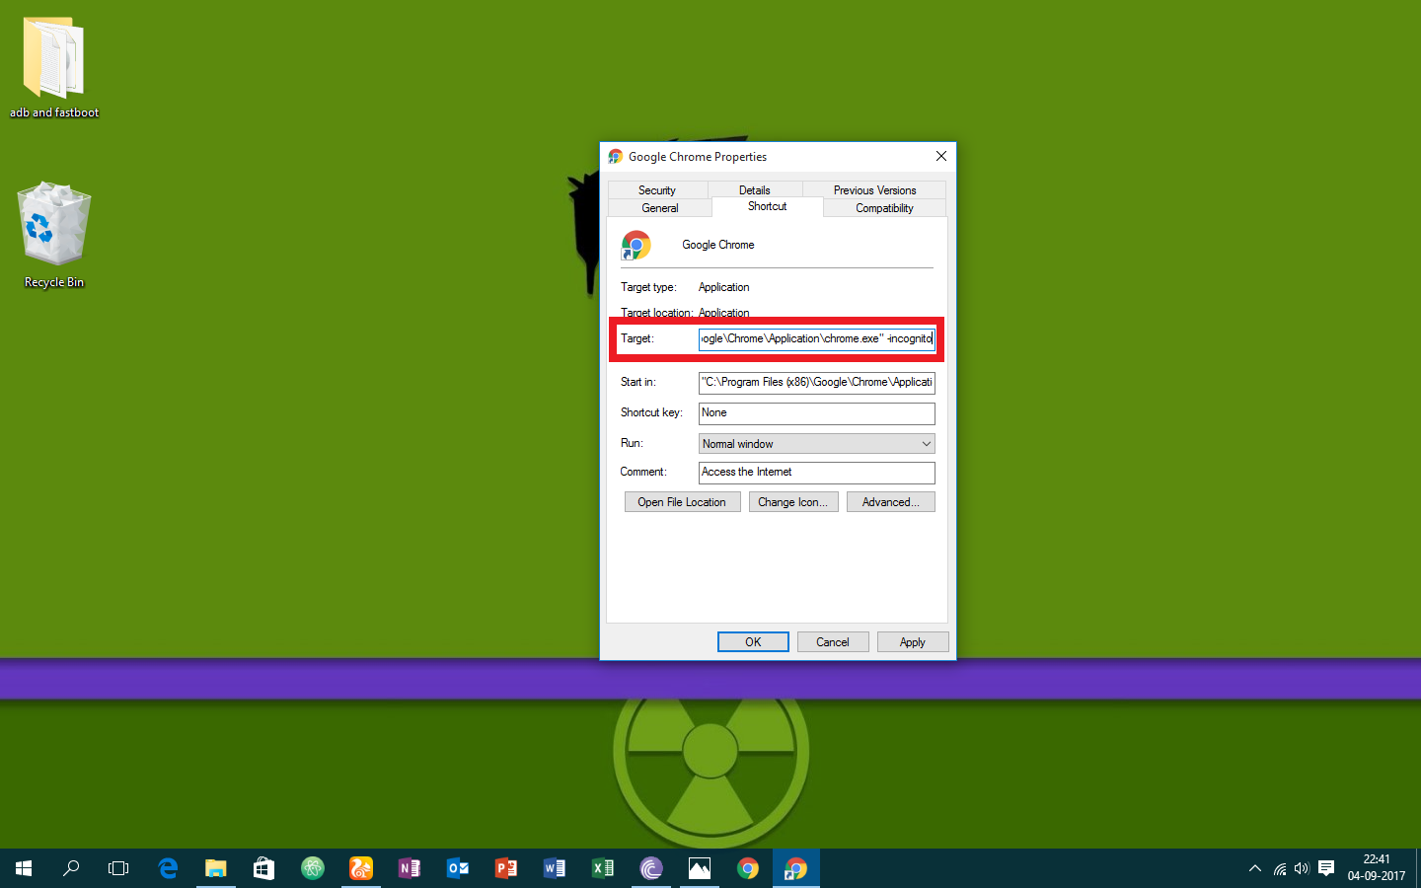Launch Google Chrome from the taskbar

coord(748,868)
